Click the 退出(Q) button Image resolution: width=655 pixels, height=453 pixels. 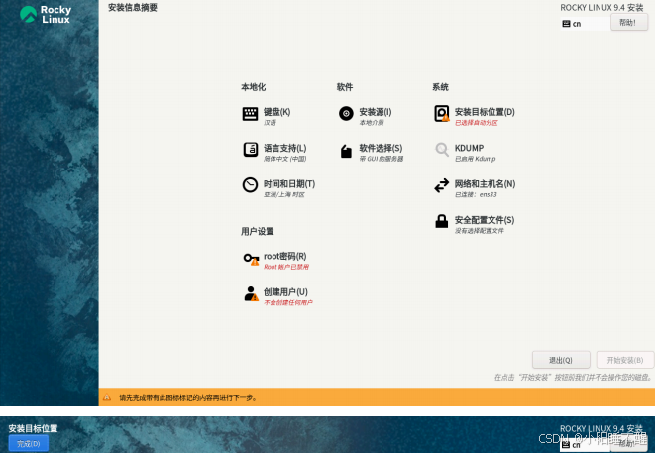pyautogui.click(x=561, y=360)
